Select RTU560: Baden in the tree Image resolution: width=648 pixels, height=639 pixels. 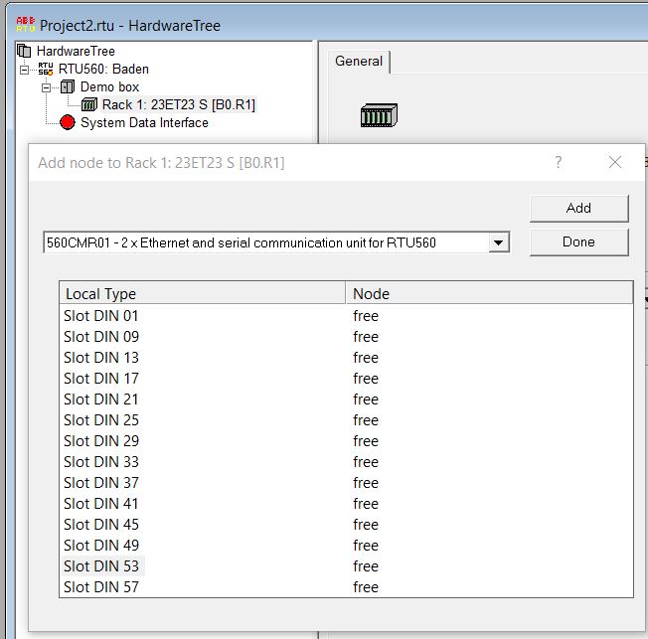pos(103,69)
